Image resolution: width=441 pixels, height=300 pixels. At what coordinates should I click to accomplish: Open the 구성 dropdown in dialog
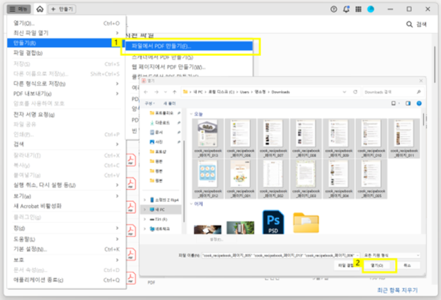tap(149, 103)
